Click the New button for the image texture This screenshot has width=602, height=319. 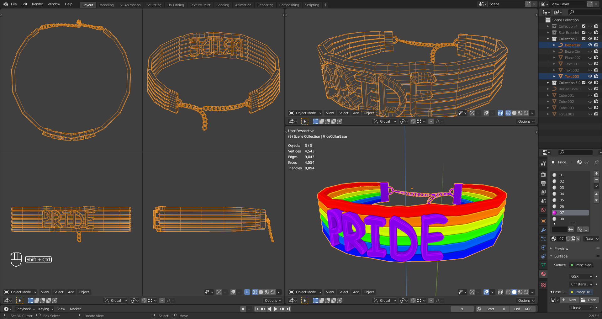tap(570, 300)
